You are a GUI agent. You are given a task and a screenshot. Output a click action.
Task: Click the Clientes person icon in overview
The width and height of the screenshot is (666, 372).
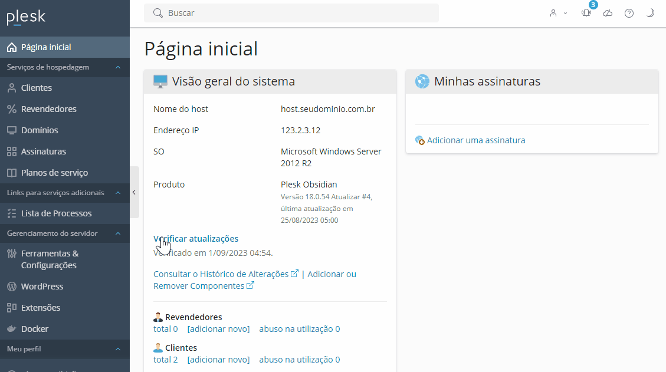[x=158, y=348]
